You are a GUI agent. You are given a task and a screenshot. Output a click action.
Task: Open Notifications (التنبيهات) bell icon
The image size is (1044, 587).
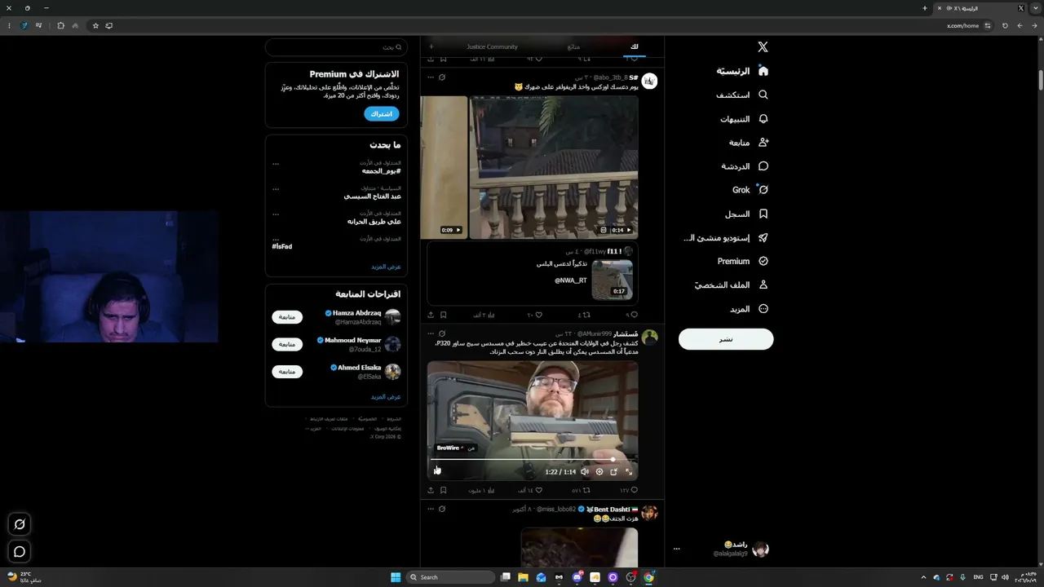click(763, 119)
